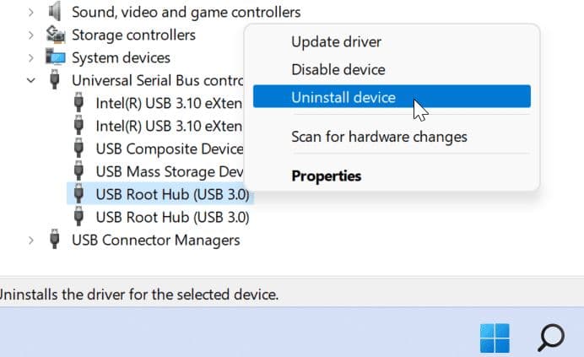Expand the System devices node
Screen dimensions: 584x357
(30, 57)
